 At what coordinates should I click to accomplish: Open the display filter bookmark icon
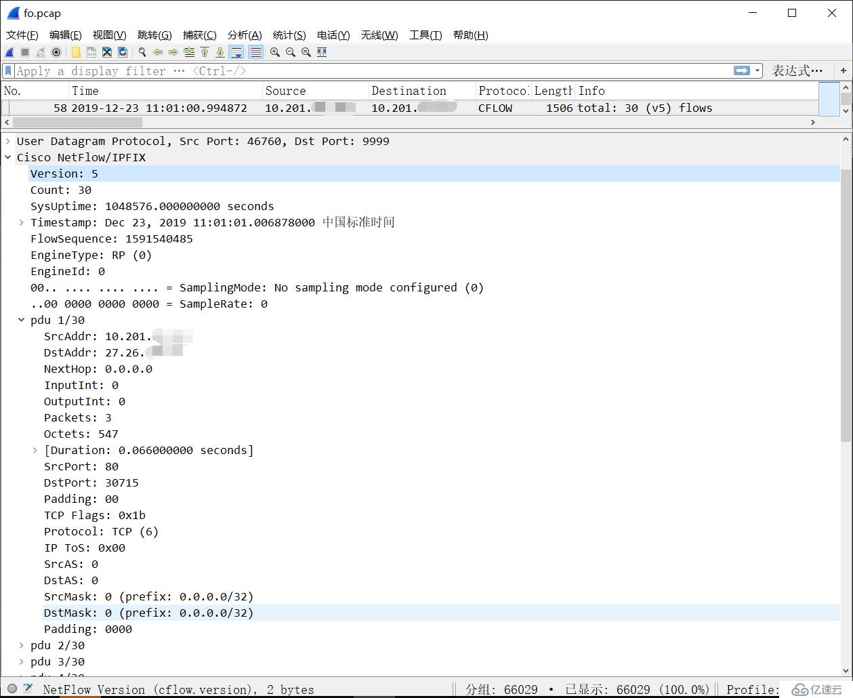click(x=8, y=70)
